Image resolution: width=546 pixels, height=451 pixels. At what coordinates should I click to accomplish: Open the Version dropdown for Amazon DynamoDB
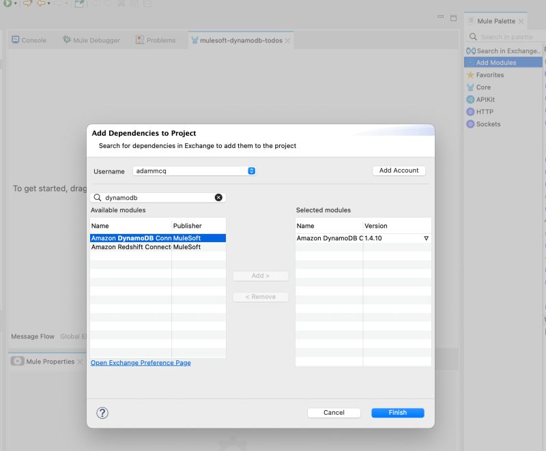[426, 238]
